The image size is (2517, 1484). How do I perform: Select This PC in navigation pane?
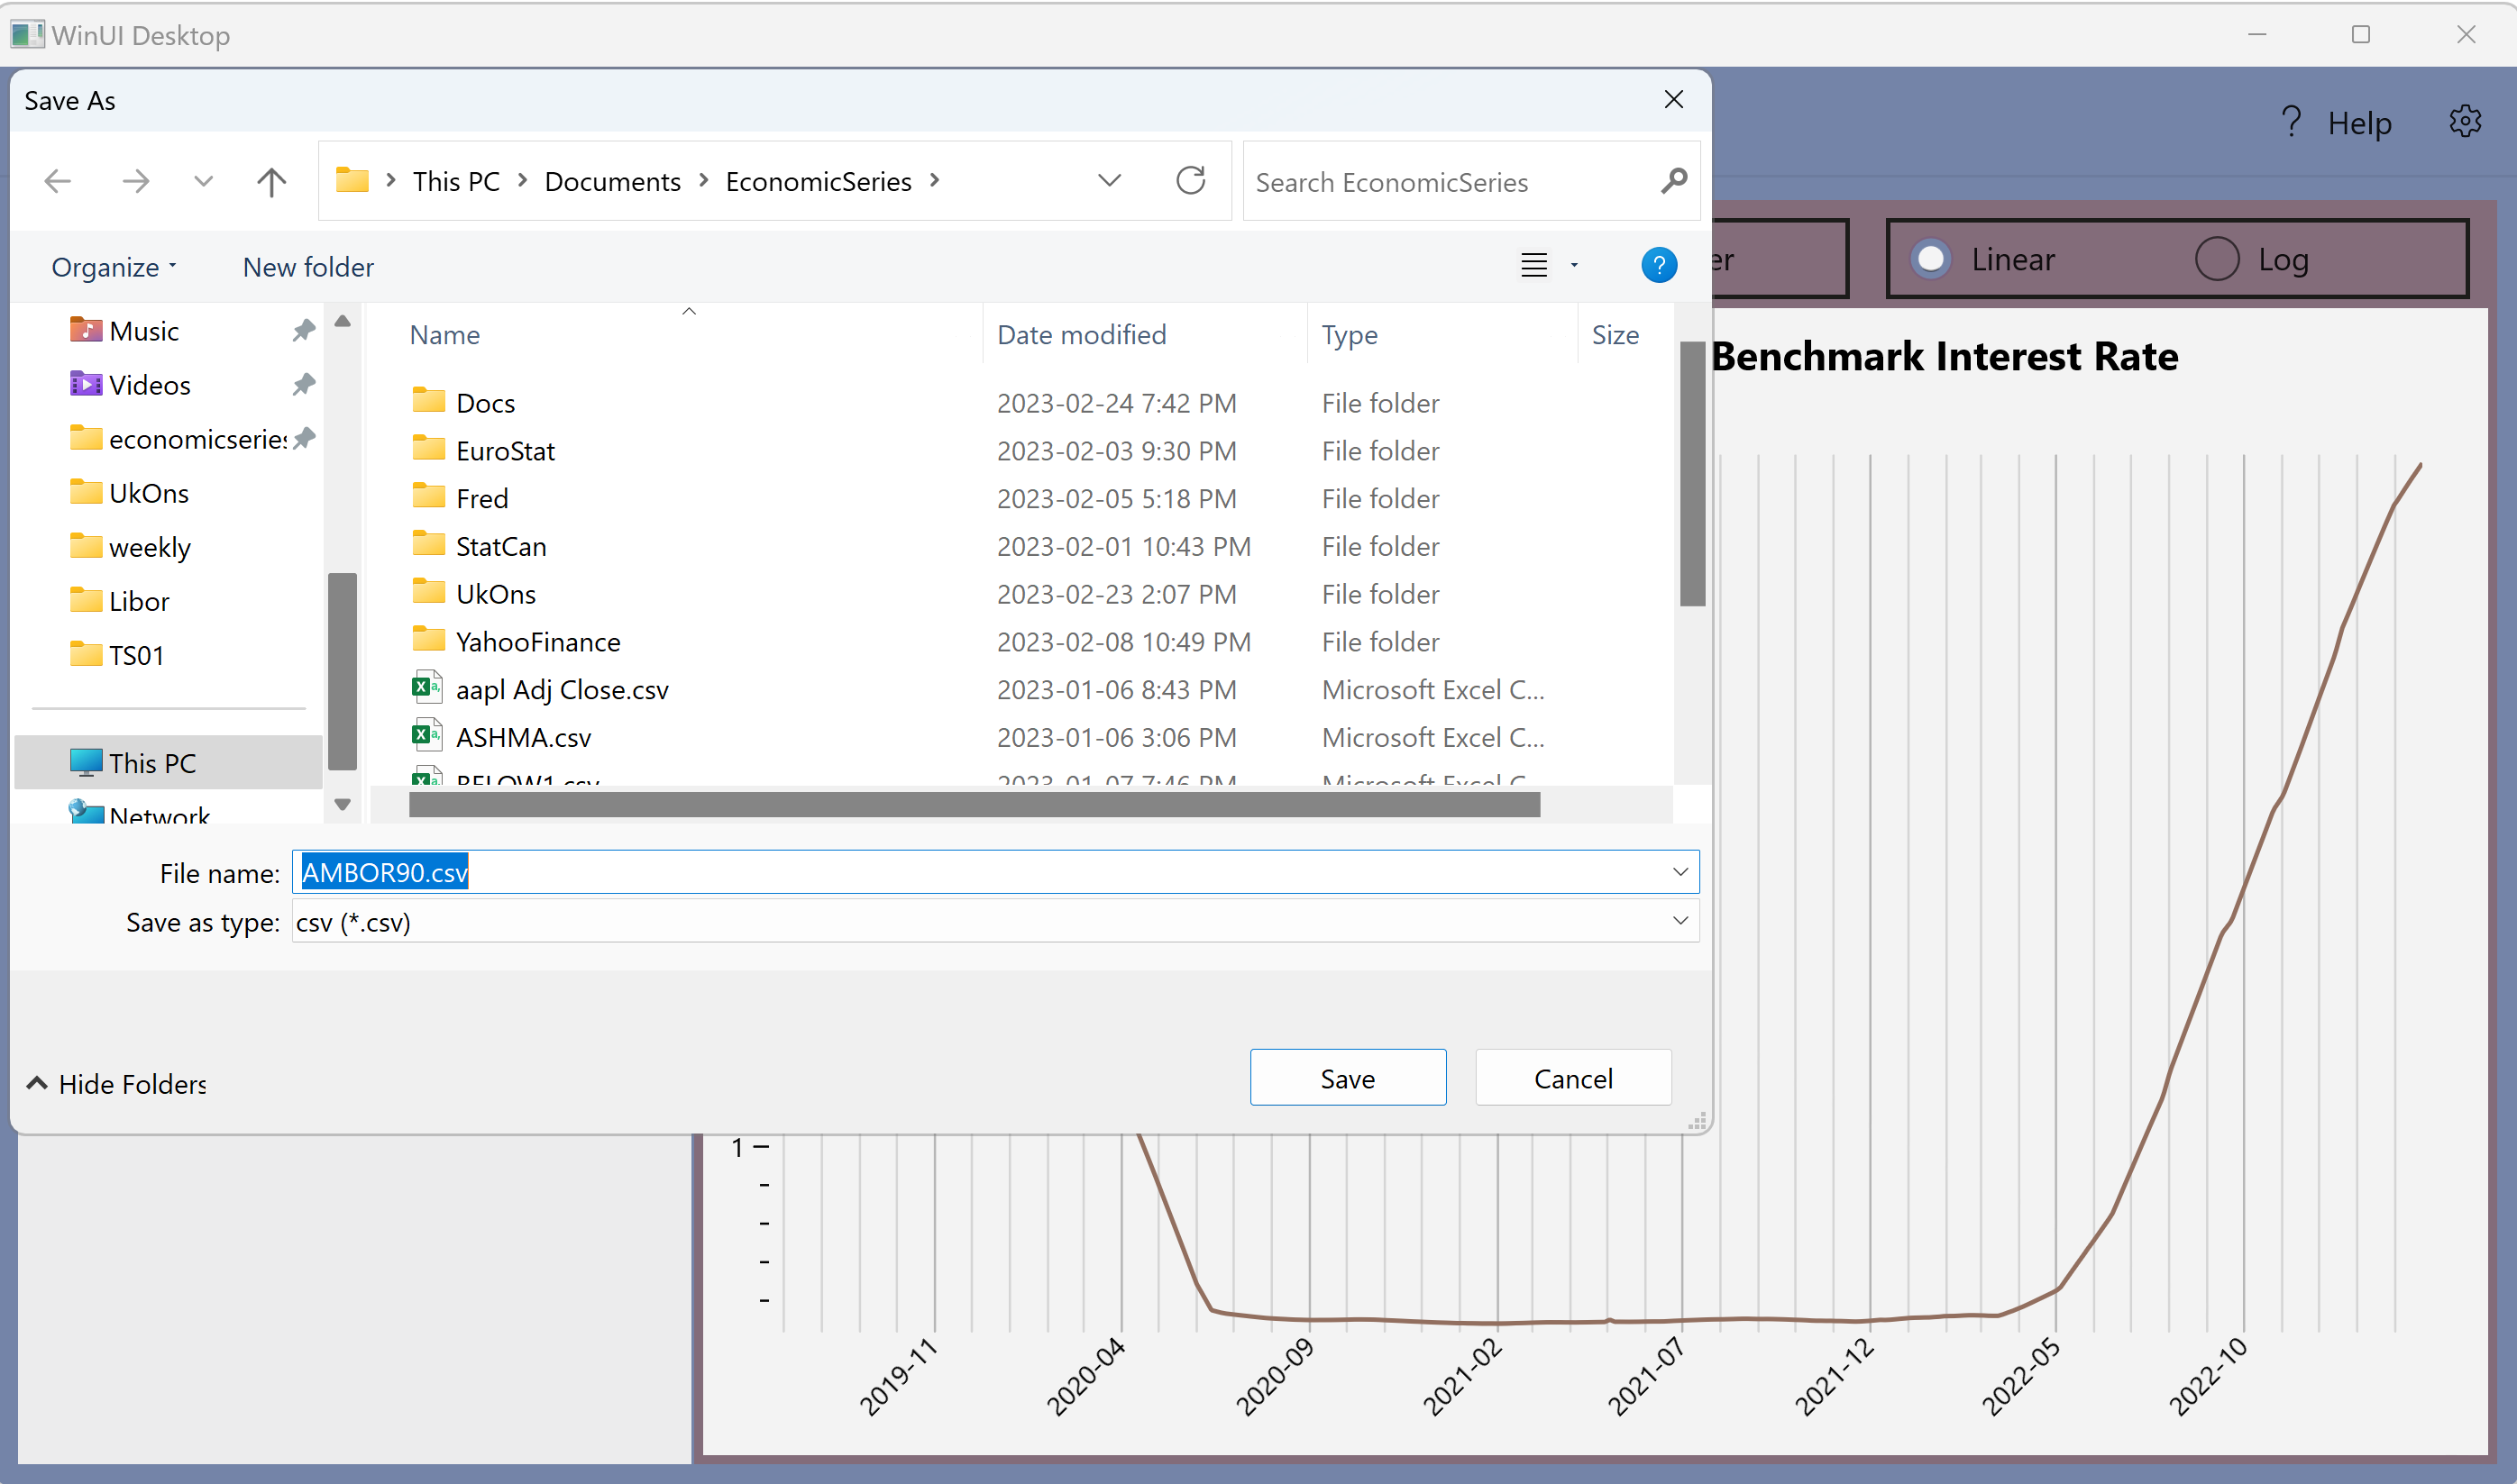pyautogui.click(x=152, y=763)
